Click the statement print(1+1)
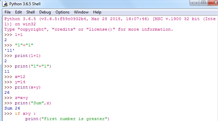218x121 pixels. pyautogui.click(x=28, y=56)
